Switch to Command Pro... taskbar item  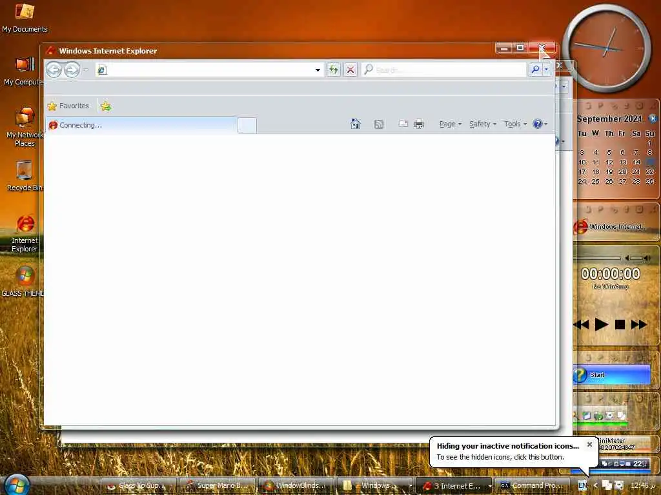[x=532, y=486]
